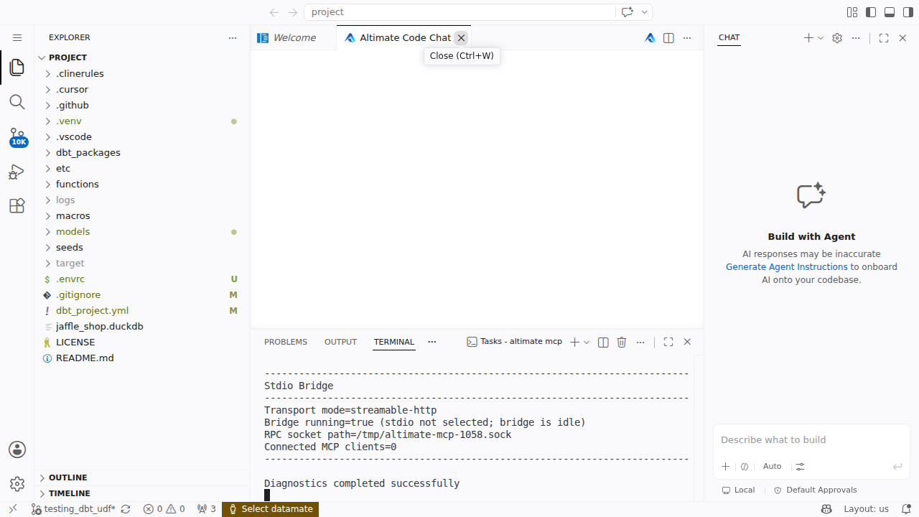Open the Auto model picker
This screenshot has width=919, height=517.
tap(773, 466)
